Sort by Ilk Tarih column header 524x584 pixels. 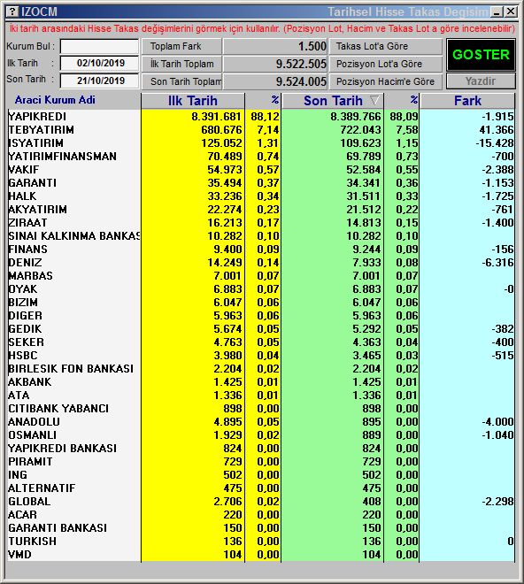193,101
